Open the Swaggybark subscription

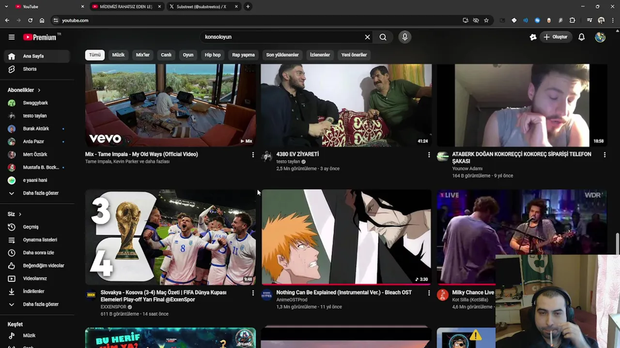pyautogui.click(x=37, y=103)
